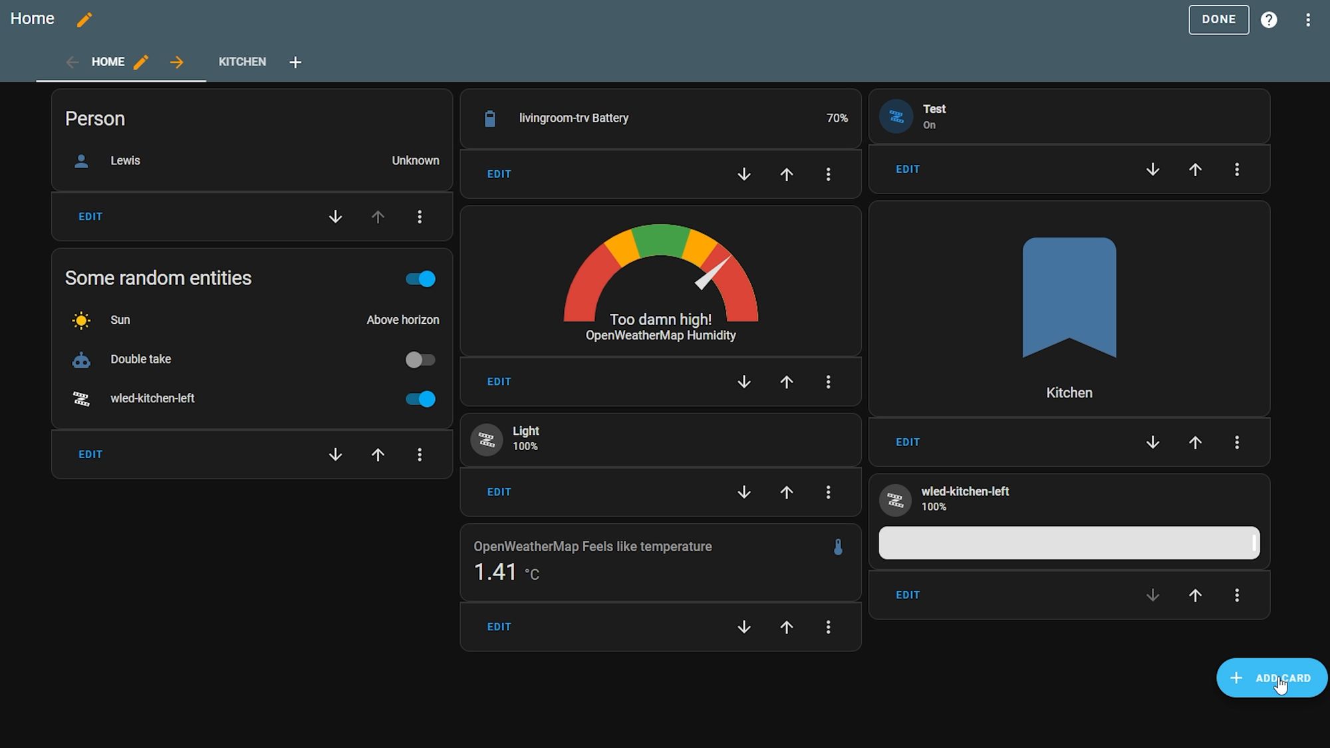Move Person card down

(x=335, y=217)
